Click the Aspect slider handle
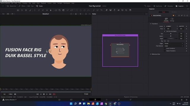 point(171,36)
